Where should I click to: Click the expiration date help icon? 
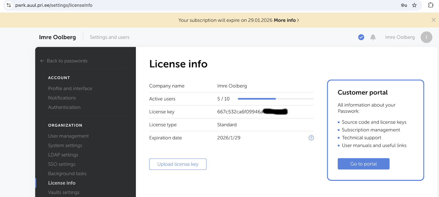click(x=311, y=138)
